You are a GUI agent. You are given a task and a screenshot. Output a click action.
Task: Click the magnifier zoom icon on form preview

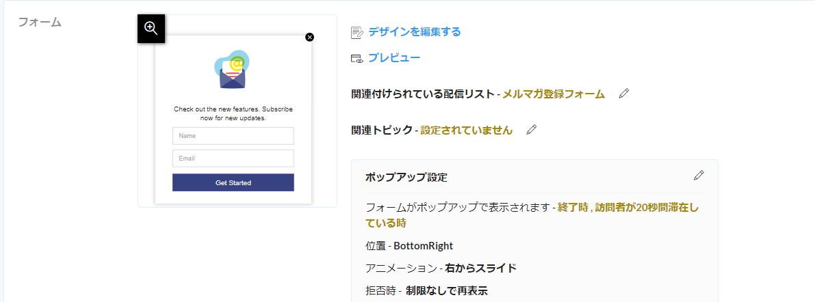tap(151, 29)
